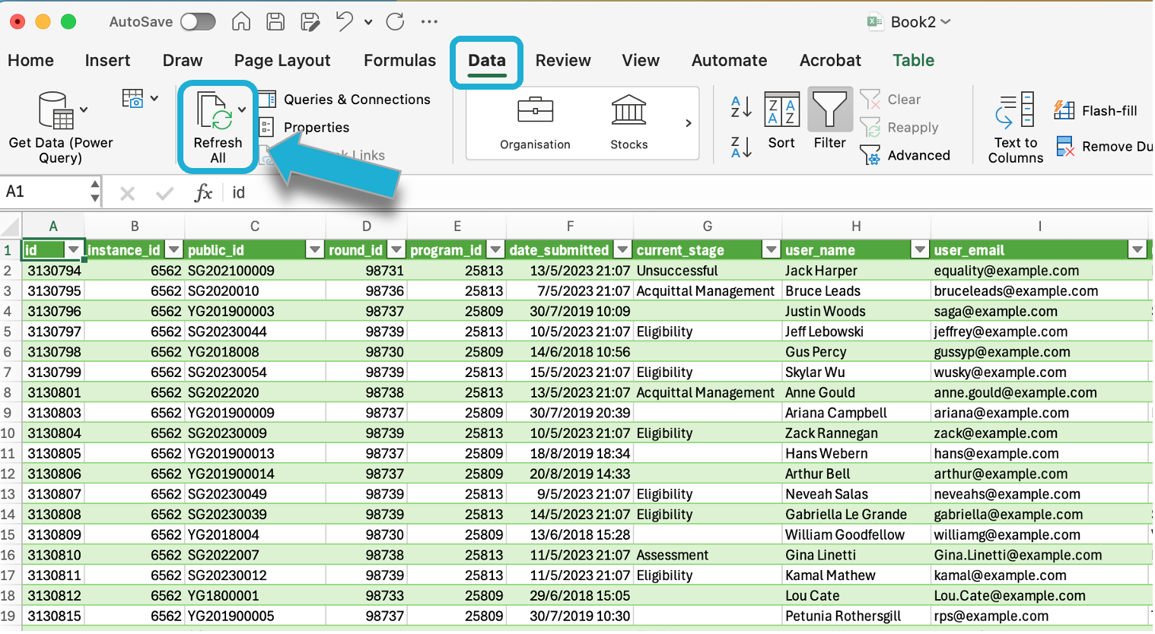Image resolution: width=1155 pixels, height=634 pixels.
Task: Open the id column filter dropdown
Action: coord(74,250)
